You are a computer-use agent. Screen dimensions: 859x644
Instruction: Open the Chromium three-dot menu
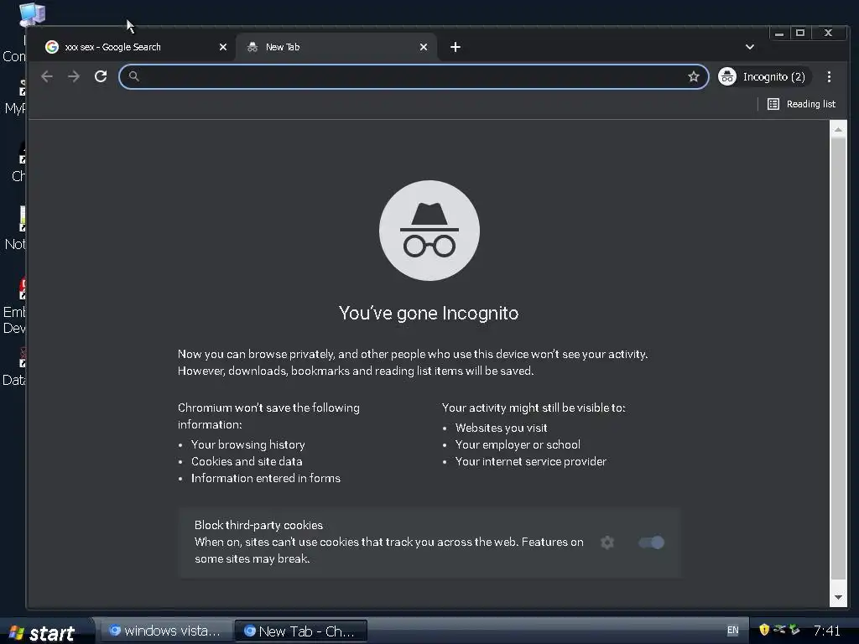[x=829, y=76]
